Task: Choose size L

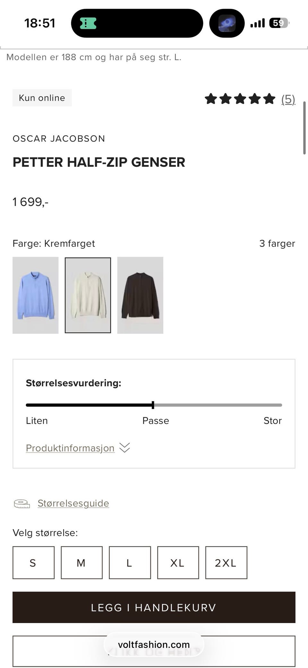Action: point(130,563)
